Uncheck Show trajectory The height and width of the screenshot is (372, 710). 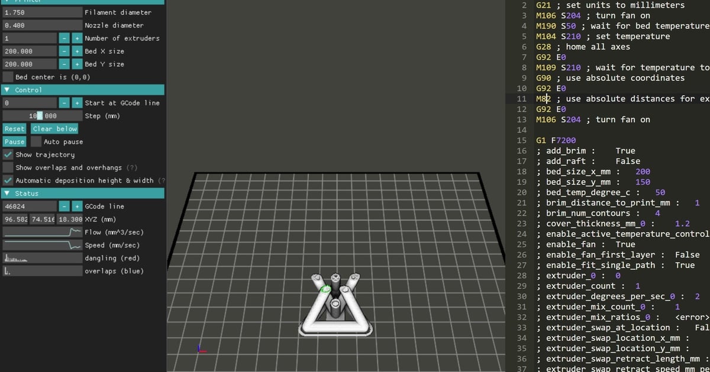[8, 155]
